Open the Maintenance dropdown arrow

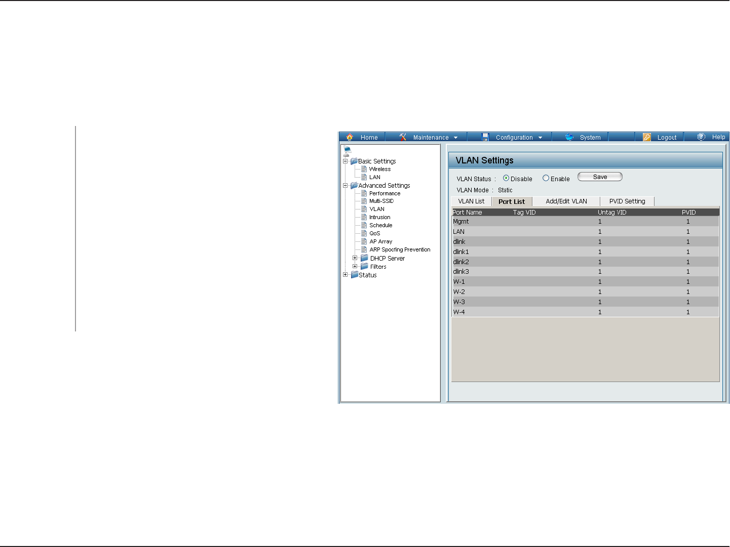456,138
